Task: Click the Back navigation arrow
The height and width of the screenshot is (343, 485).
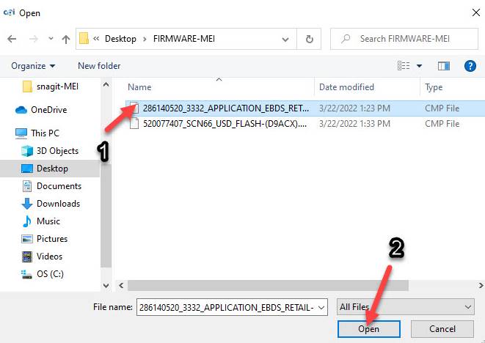Action: (x=12, y=39)
